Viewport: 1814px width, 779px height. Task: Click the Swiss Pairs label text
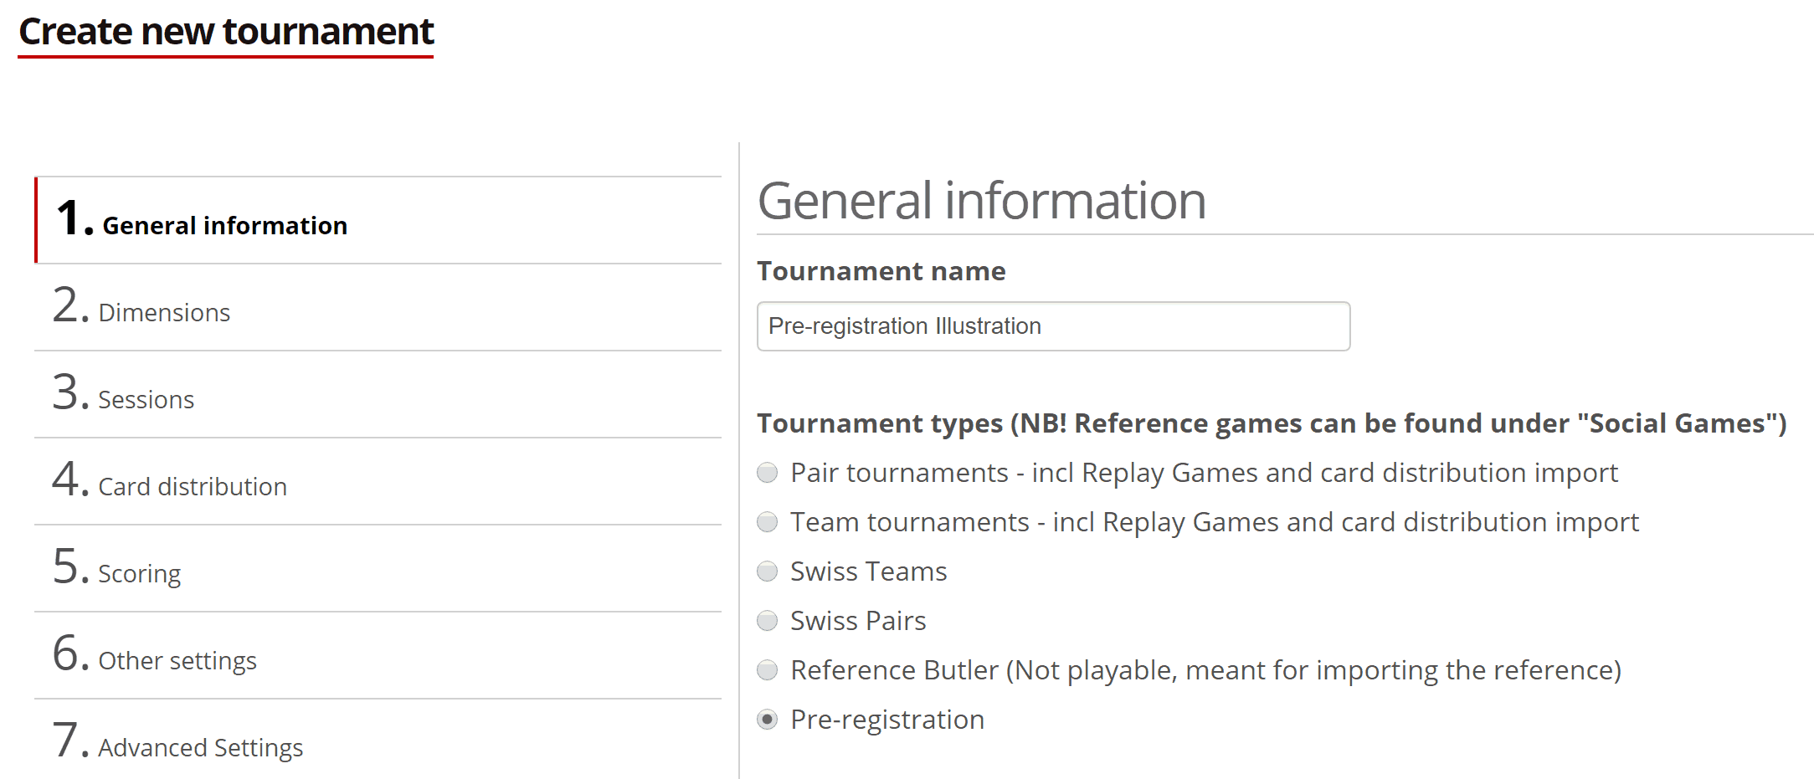pos(857,621)
